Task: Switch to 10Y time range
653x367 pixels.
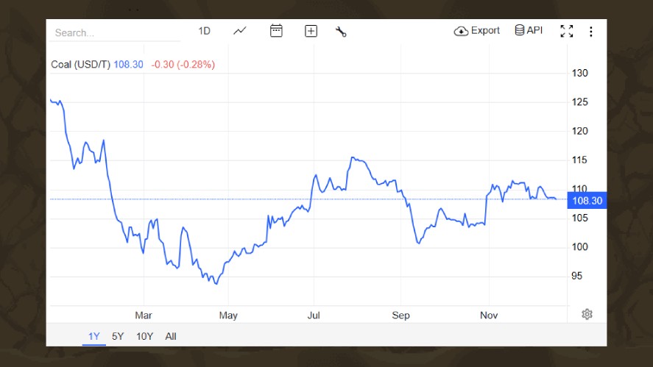Action: 144,336
